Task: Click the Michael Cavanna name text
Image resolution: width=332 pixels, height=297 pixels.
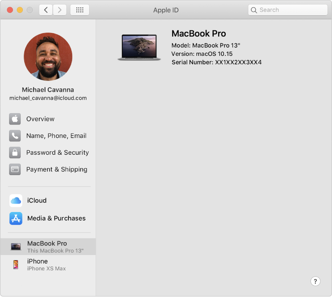Action: click(48, 90)
